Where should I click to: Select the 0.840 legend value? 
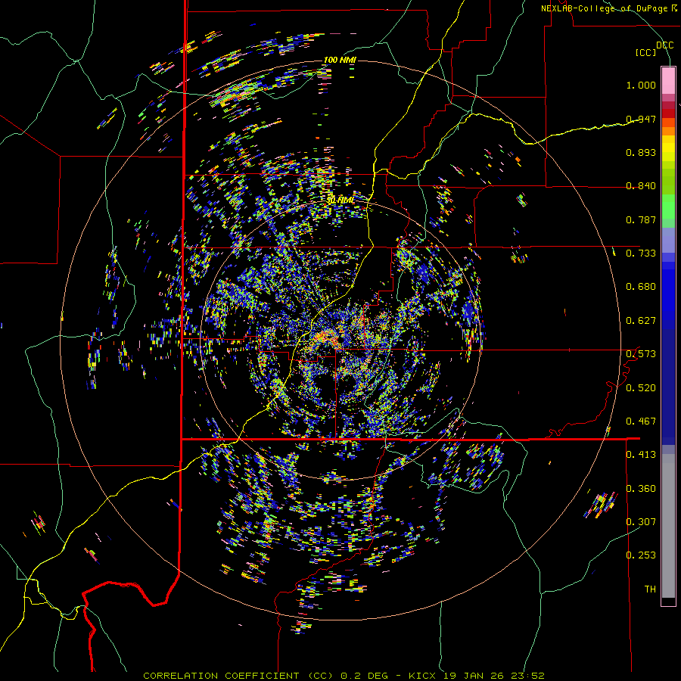point(641,186)
